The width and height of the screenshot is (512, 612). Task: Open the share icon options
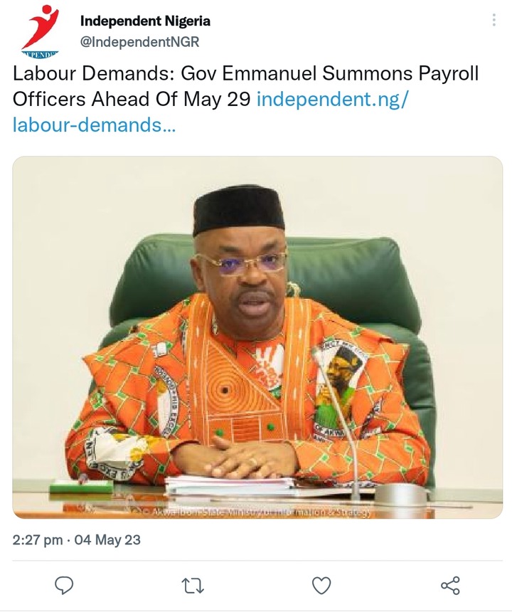pyautogui.click(x=450, y=586)
